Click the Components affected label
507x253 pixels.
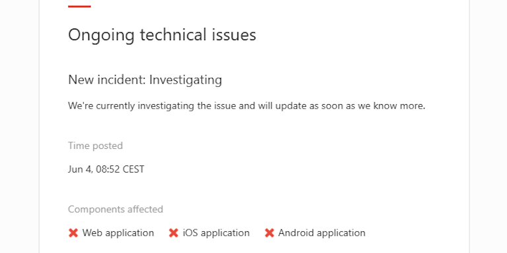pyautogui.click(x=116, y=210)
